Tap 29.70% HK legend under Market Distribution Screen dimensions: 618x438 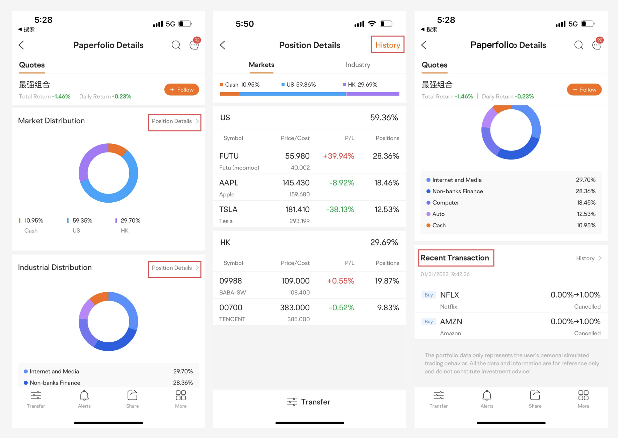pyautogui.click(x=128, y=225)
